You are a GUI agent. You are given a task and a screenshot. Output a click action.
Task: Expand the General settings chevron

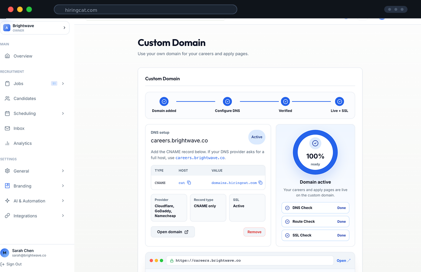click(63, 171)
